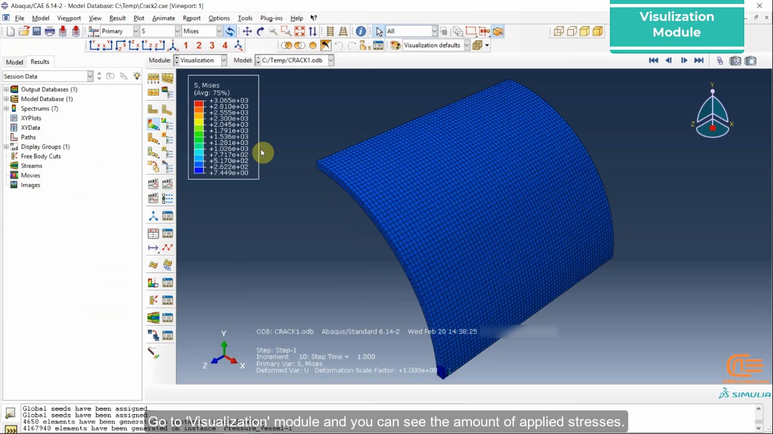Open the All selection filter dropdown
The width and height of the screenshot is (773, 434).
pyautogui.click(x=412, y=31)
